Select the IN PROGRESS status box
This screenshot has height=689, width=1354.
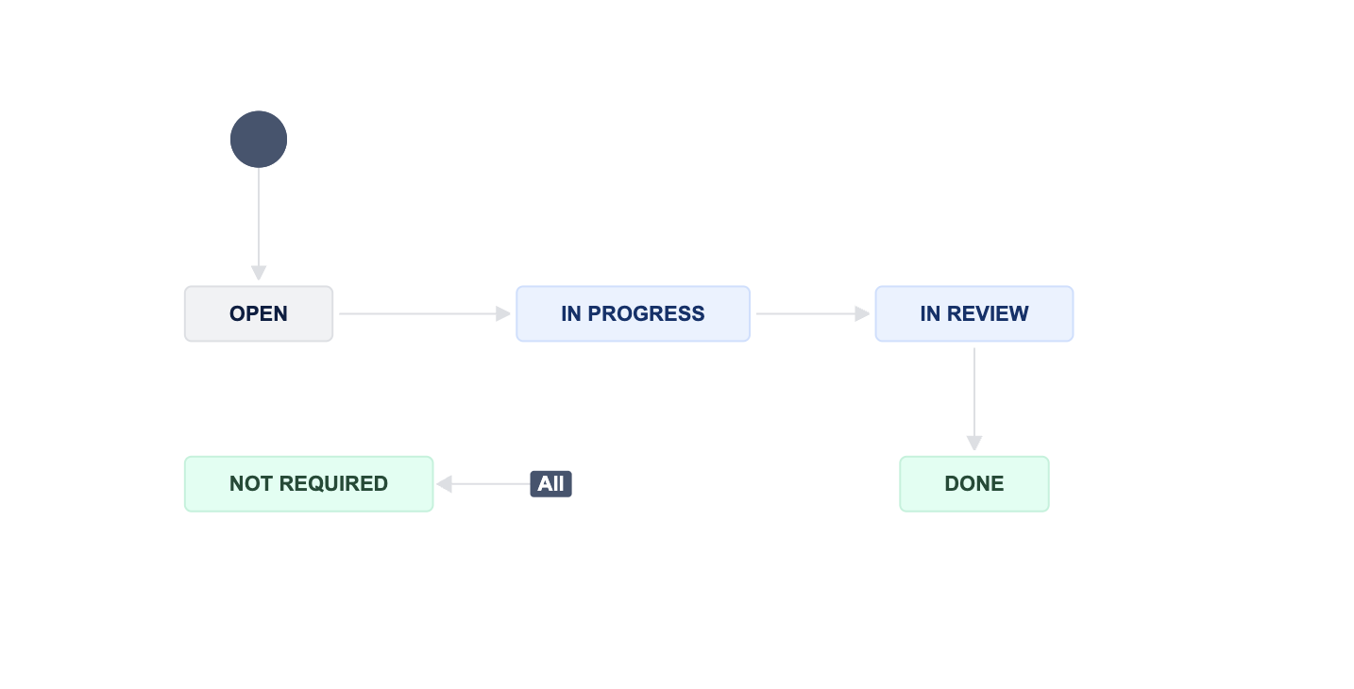point(633,313)
